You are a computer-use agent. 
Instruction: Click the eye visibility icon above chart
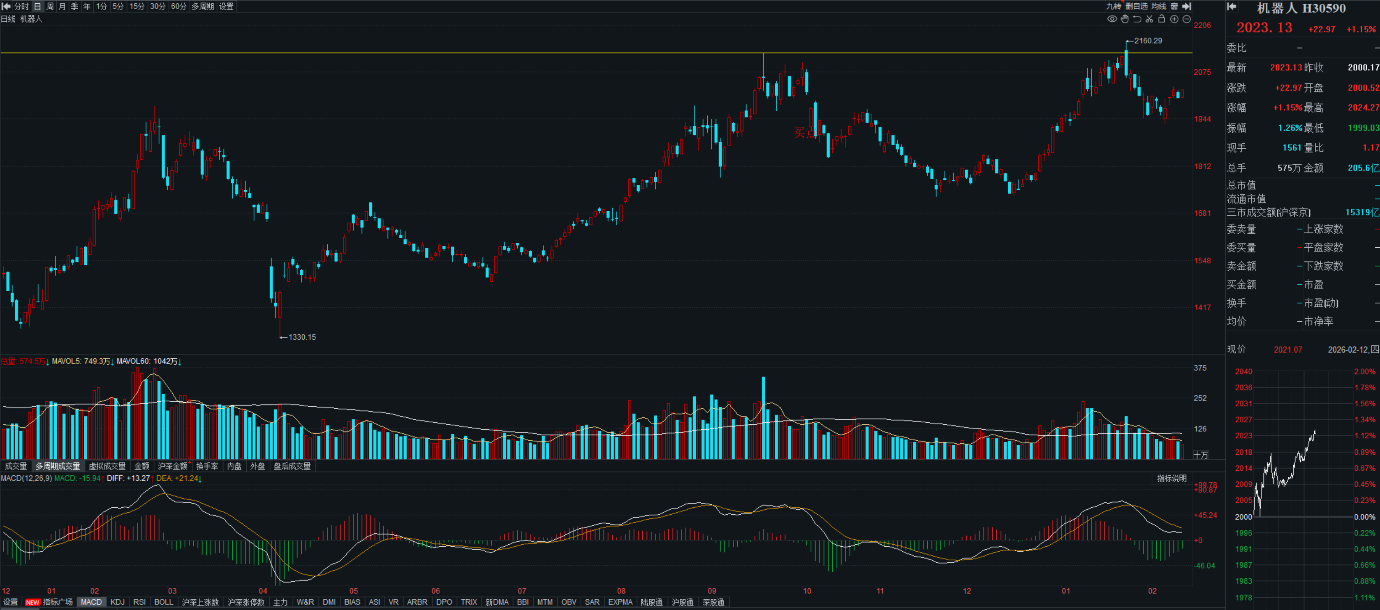coord(1112,19)
